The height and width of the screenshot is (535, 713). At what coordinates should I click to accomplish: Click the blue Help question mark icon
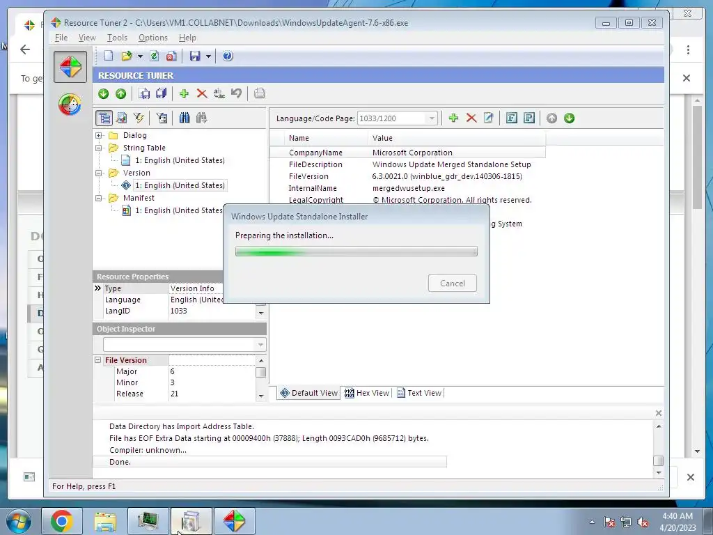(x=228, y=56)
